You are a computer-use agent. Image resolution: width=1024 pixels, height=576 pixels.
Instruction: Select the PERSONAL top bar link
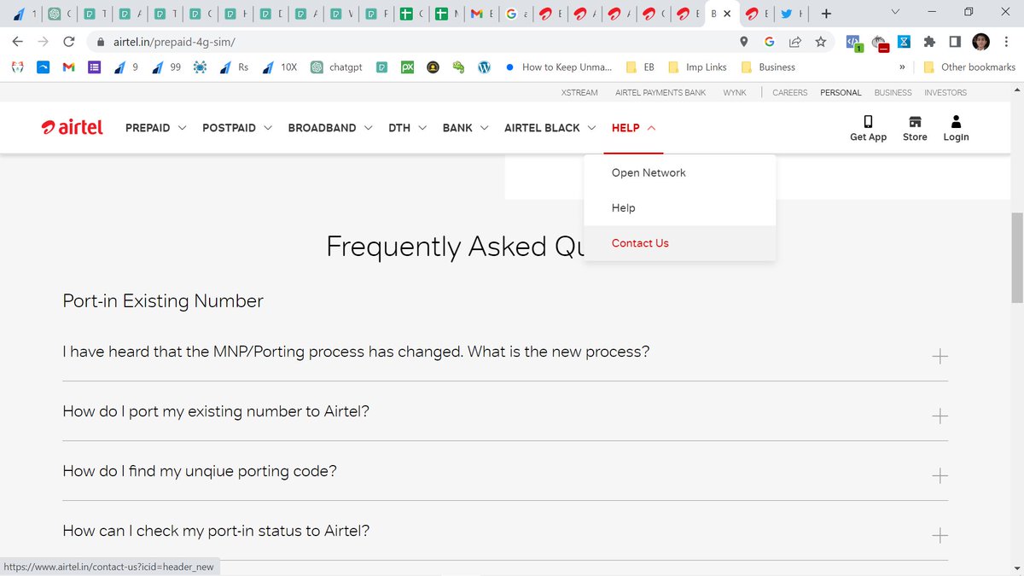coord(841,92)
